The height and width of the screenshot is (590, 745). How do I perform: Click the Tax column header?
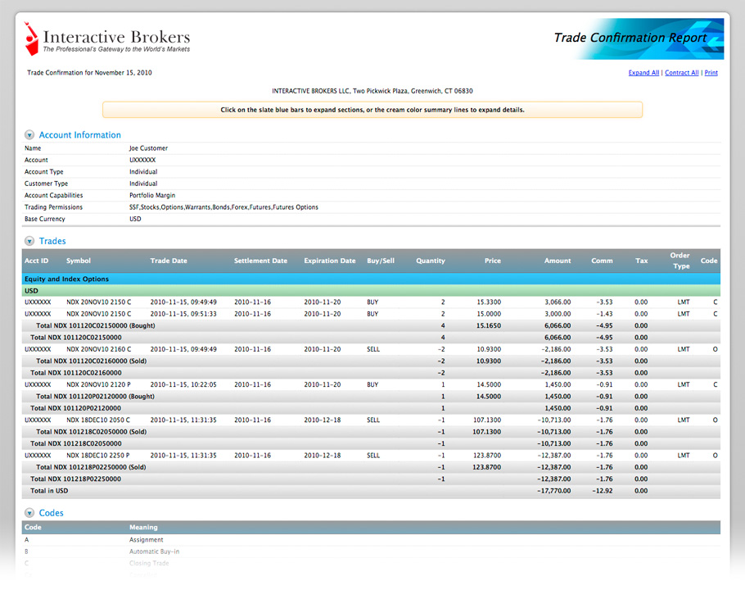coord(641,261)
